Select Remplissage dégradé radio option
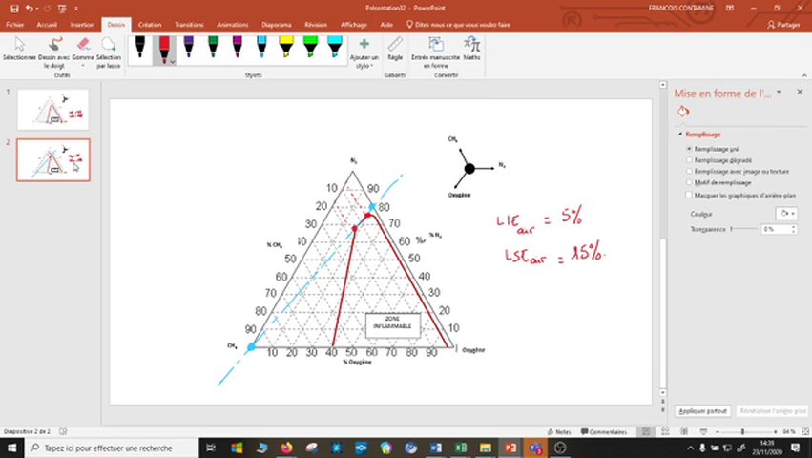 [690, 160]
